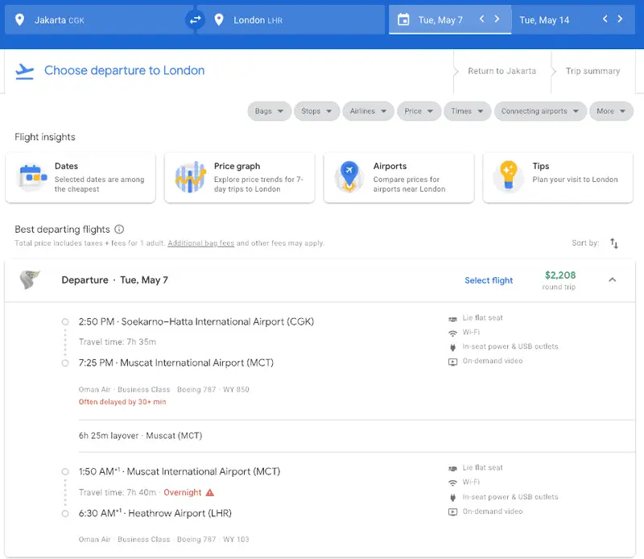Open the Price graph insight card
The image size is (644, 559).
239,177
